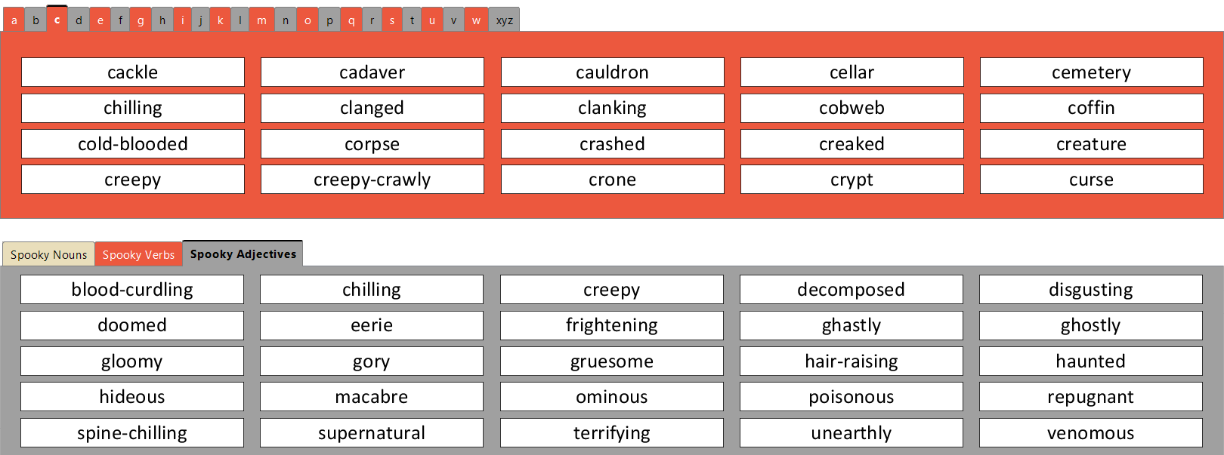Select the adjective 'macabre'
The height and width of the screenshot is (455, 1224).
[372, 397]
